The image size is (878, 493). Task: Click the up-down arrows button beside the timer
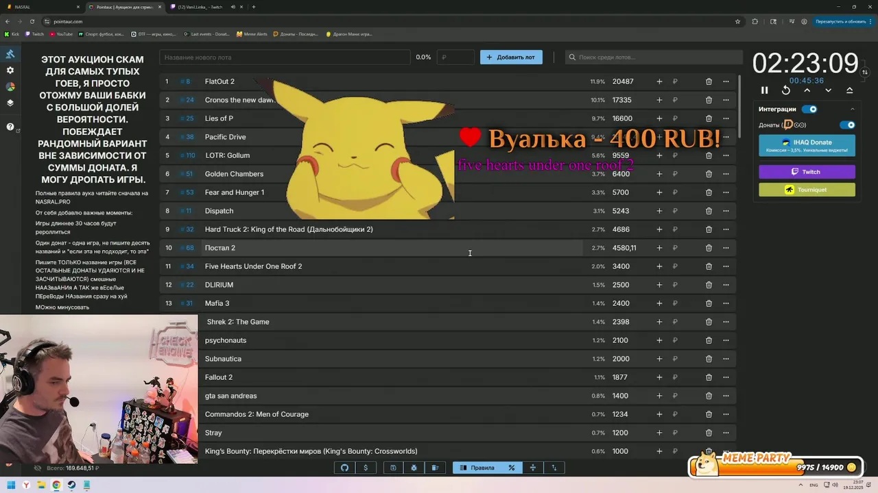(865, 72)
